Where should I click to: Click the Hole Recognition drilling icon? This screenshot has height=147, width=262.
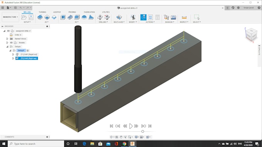coord(107,17)
